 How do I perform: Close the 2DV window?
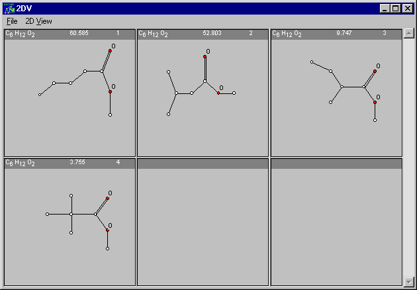point(408,9)
